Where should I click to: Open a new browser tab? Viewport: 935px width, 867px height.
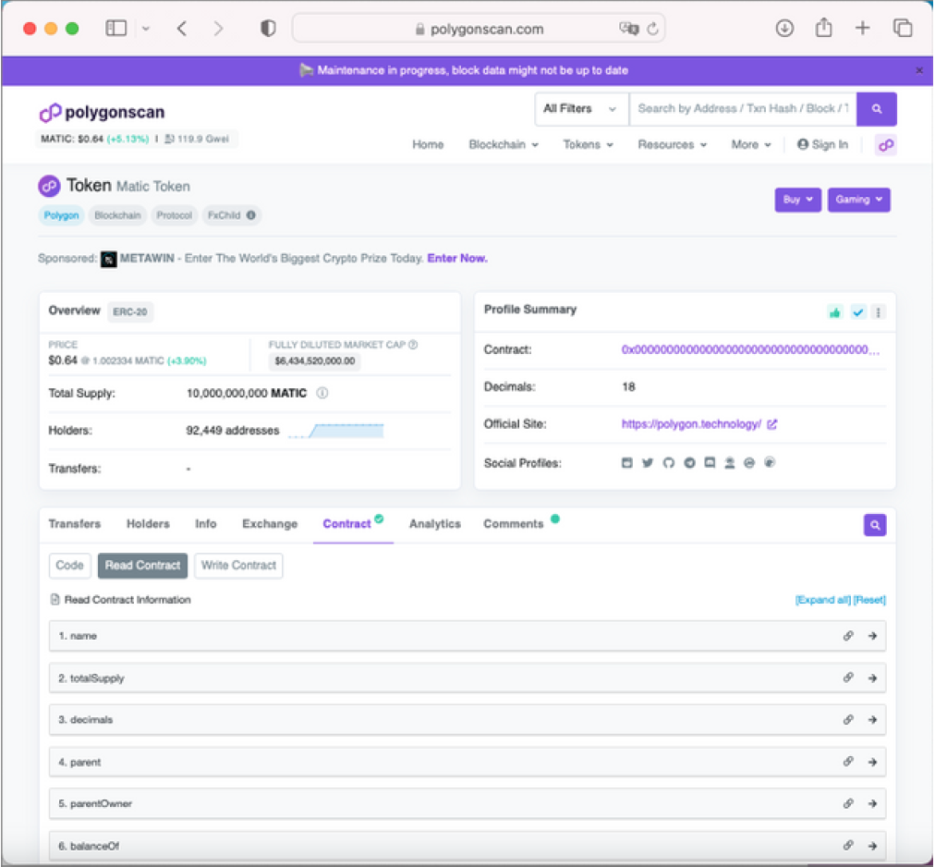click(862, 28)
